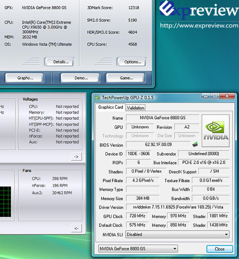Screen dimensions: 239x259
Task: Click the Windows Vista (TM) Ultimate OS text
Action: 47,44
